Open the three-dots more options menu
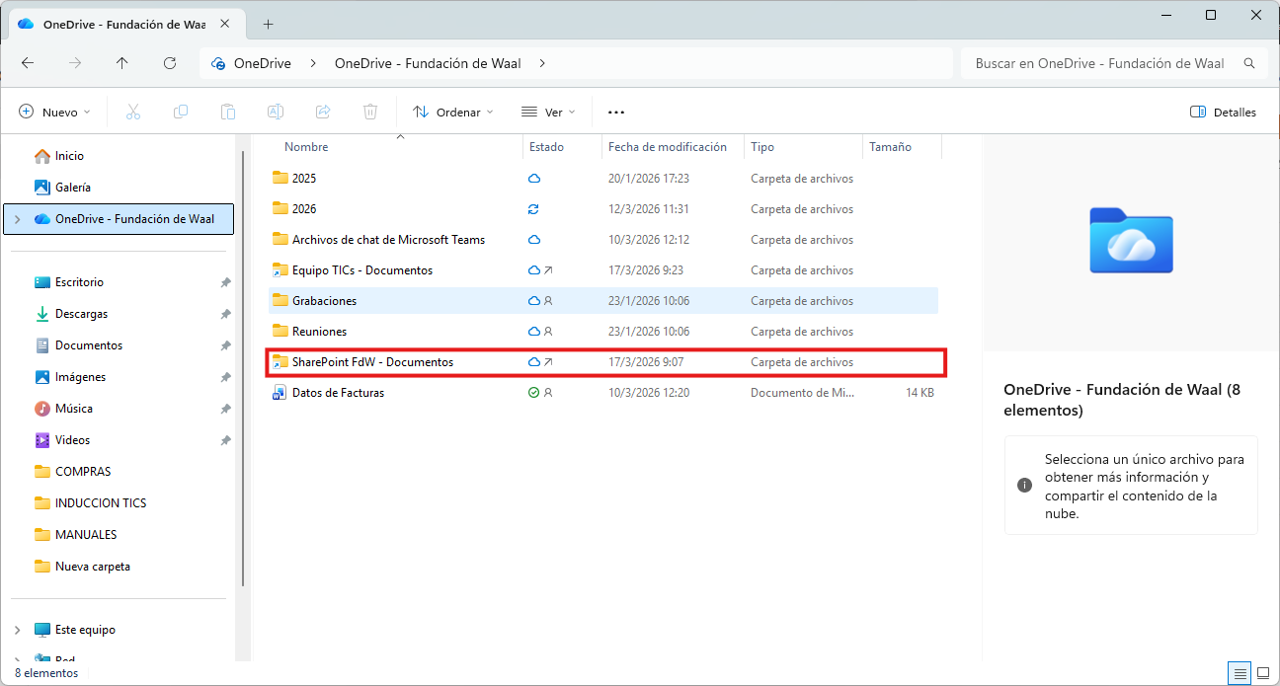This screenshot has height=686, width=1280. point(616,113)
